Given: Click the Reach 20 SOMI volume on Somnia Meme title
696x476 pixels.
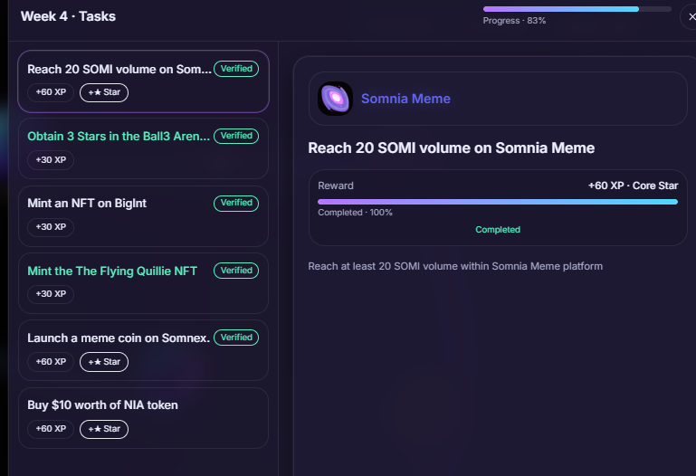Looking at the screenshot, I should pos(451,148).
